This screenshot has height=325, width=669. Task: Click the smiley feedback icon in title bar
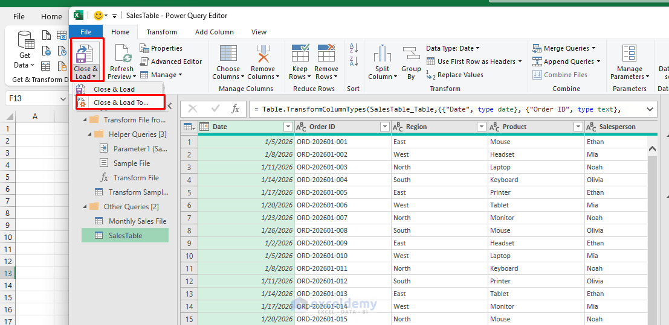point(98,16)
